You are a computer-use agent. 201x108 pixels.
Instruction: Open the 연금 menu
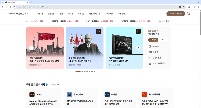[x=61, y=14]
